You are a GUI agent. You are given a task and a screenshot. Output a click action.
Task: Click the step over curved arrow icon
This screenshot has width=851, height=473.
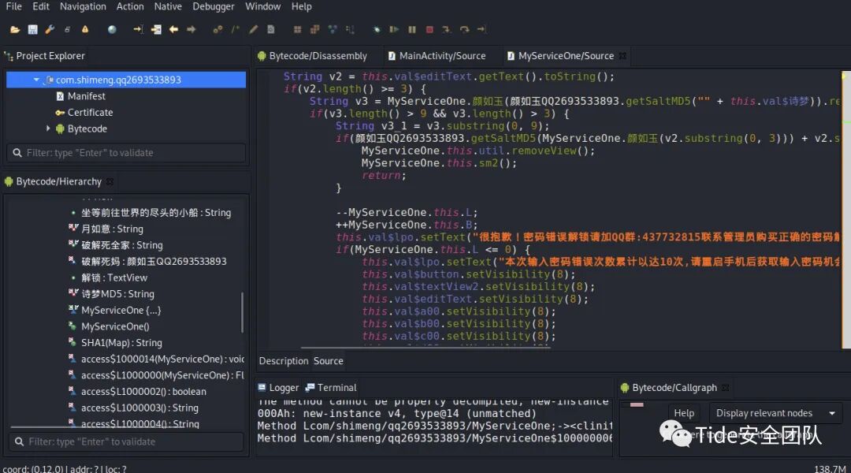(x=464, y=29)
